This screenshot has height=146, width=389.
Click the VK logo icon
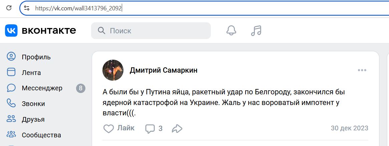[11, 31]
